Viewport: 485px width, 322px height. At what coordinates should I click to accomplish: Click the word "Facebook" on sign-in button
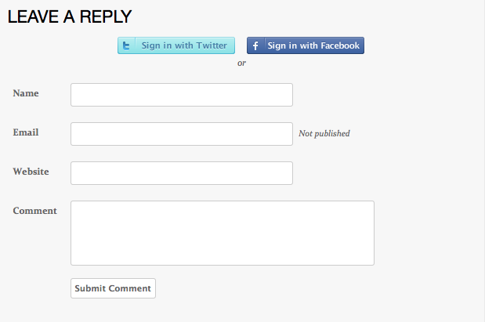tap(338, 45)
